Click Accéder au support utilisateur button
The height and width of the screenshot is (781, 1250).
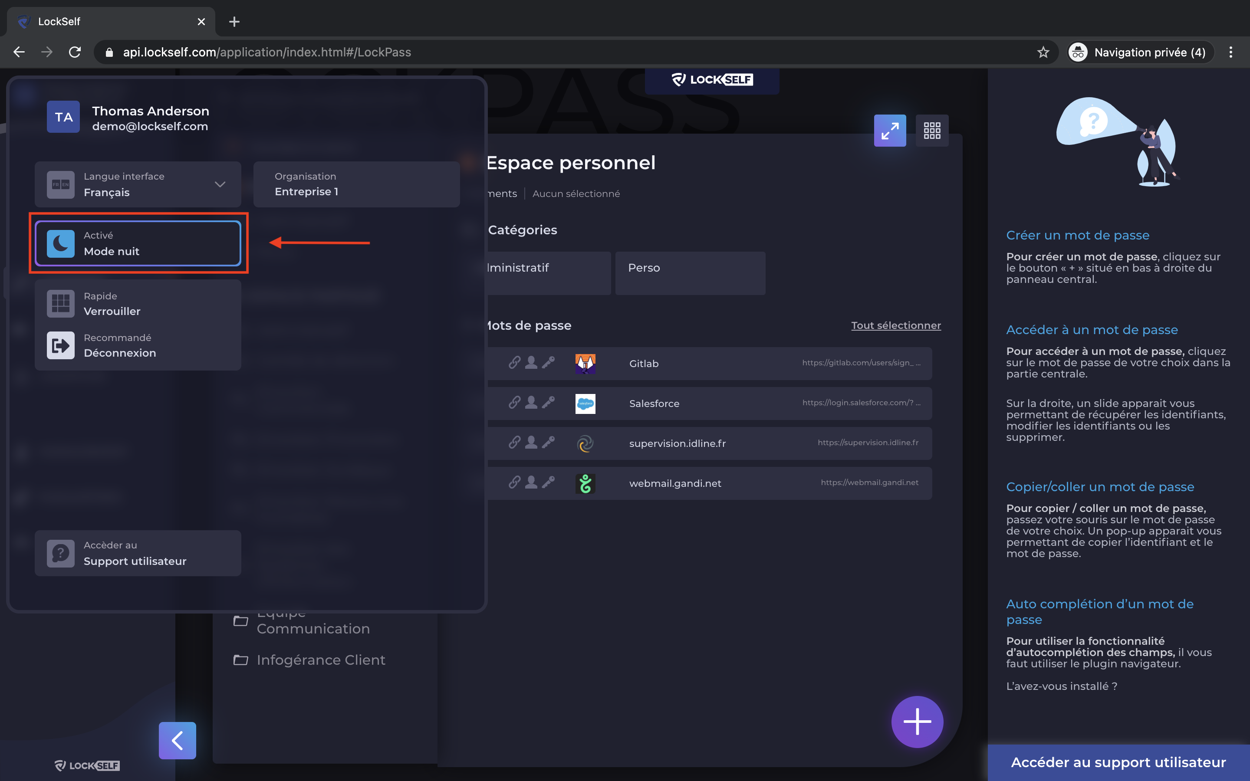click(x=1118, y=762)
